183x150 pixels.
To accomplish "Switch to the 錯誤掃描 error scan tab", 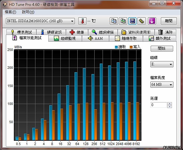I will click(x=103, y=32).
